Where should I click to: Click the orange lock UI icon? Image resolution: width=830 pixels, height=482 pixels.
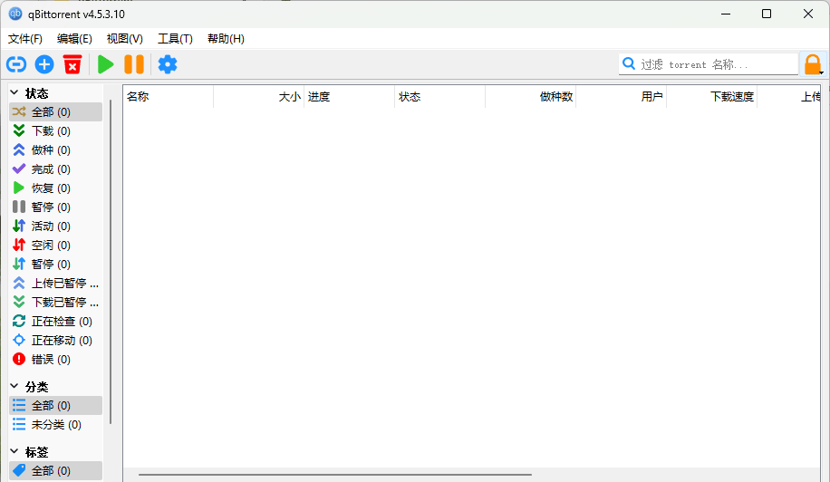[x=813, y=64]
